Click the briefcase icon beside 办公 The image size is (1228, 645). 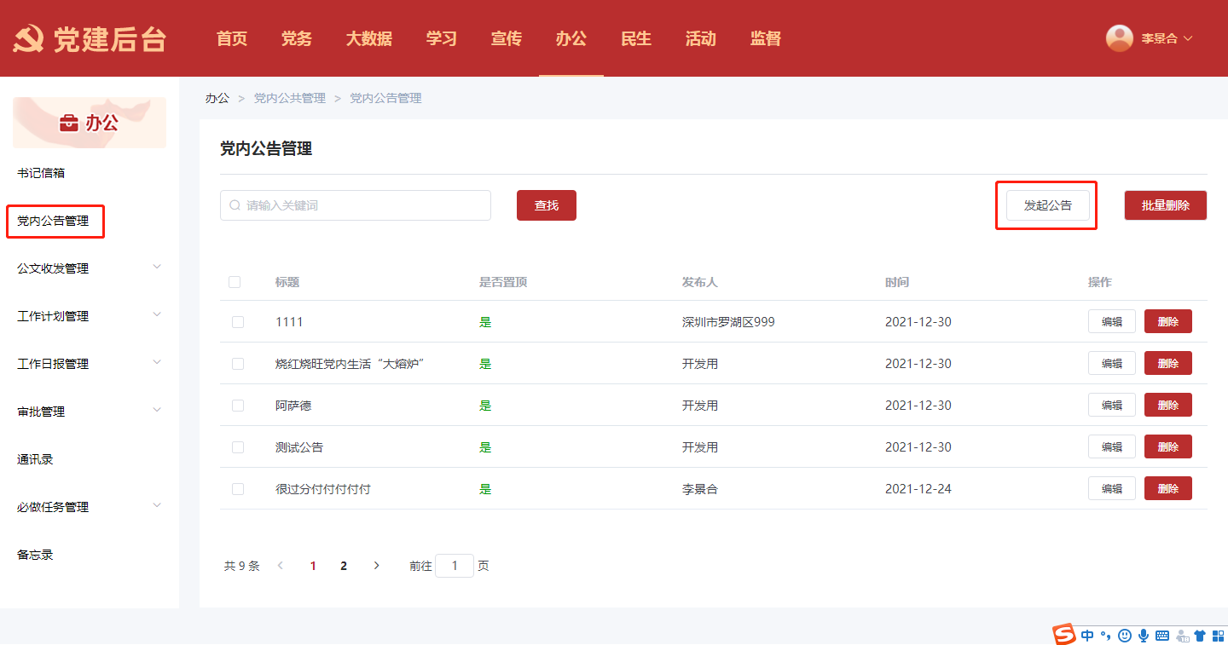[68, 124]
